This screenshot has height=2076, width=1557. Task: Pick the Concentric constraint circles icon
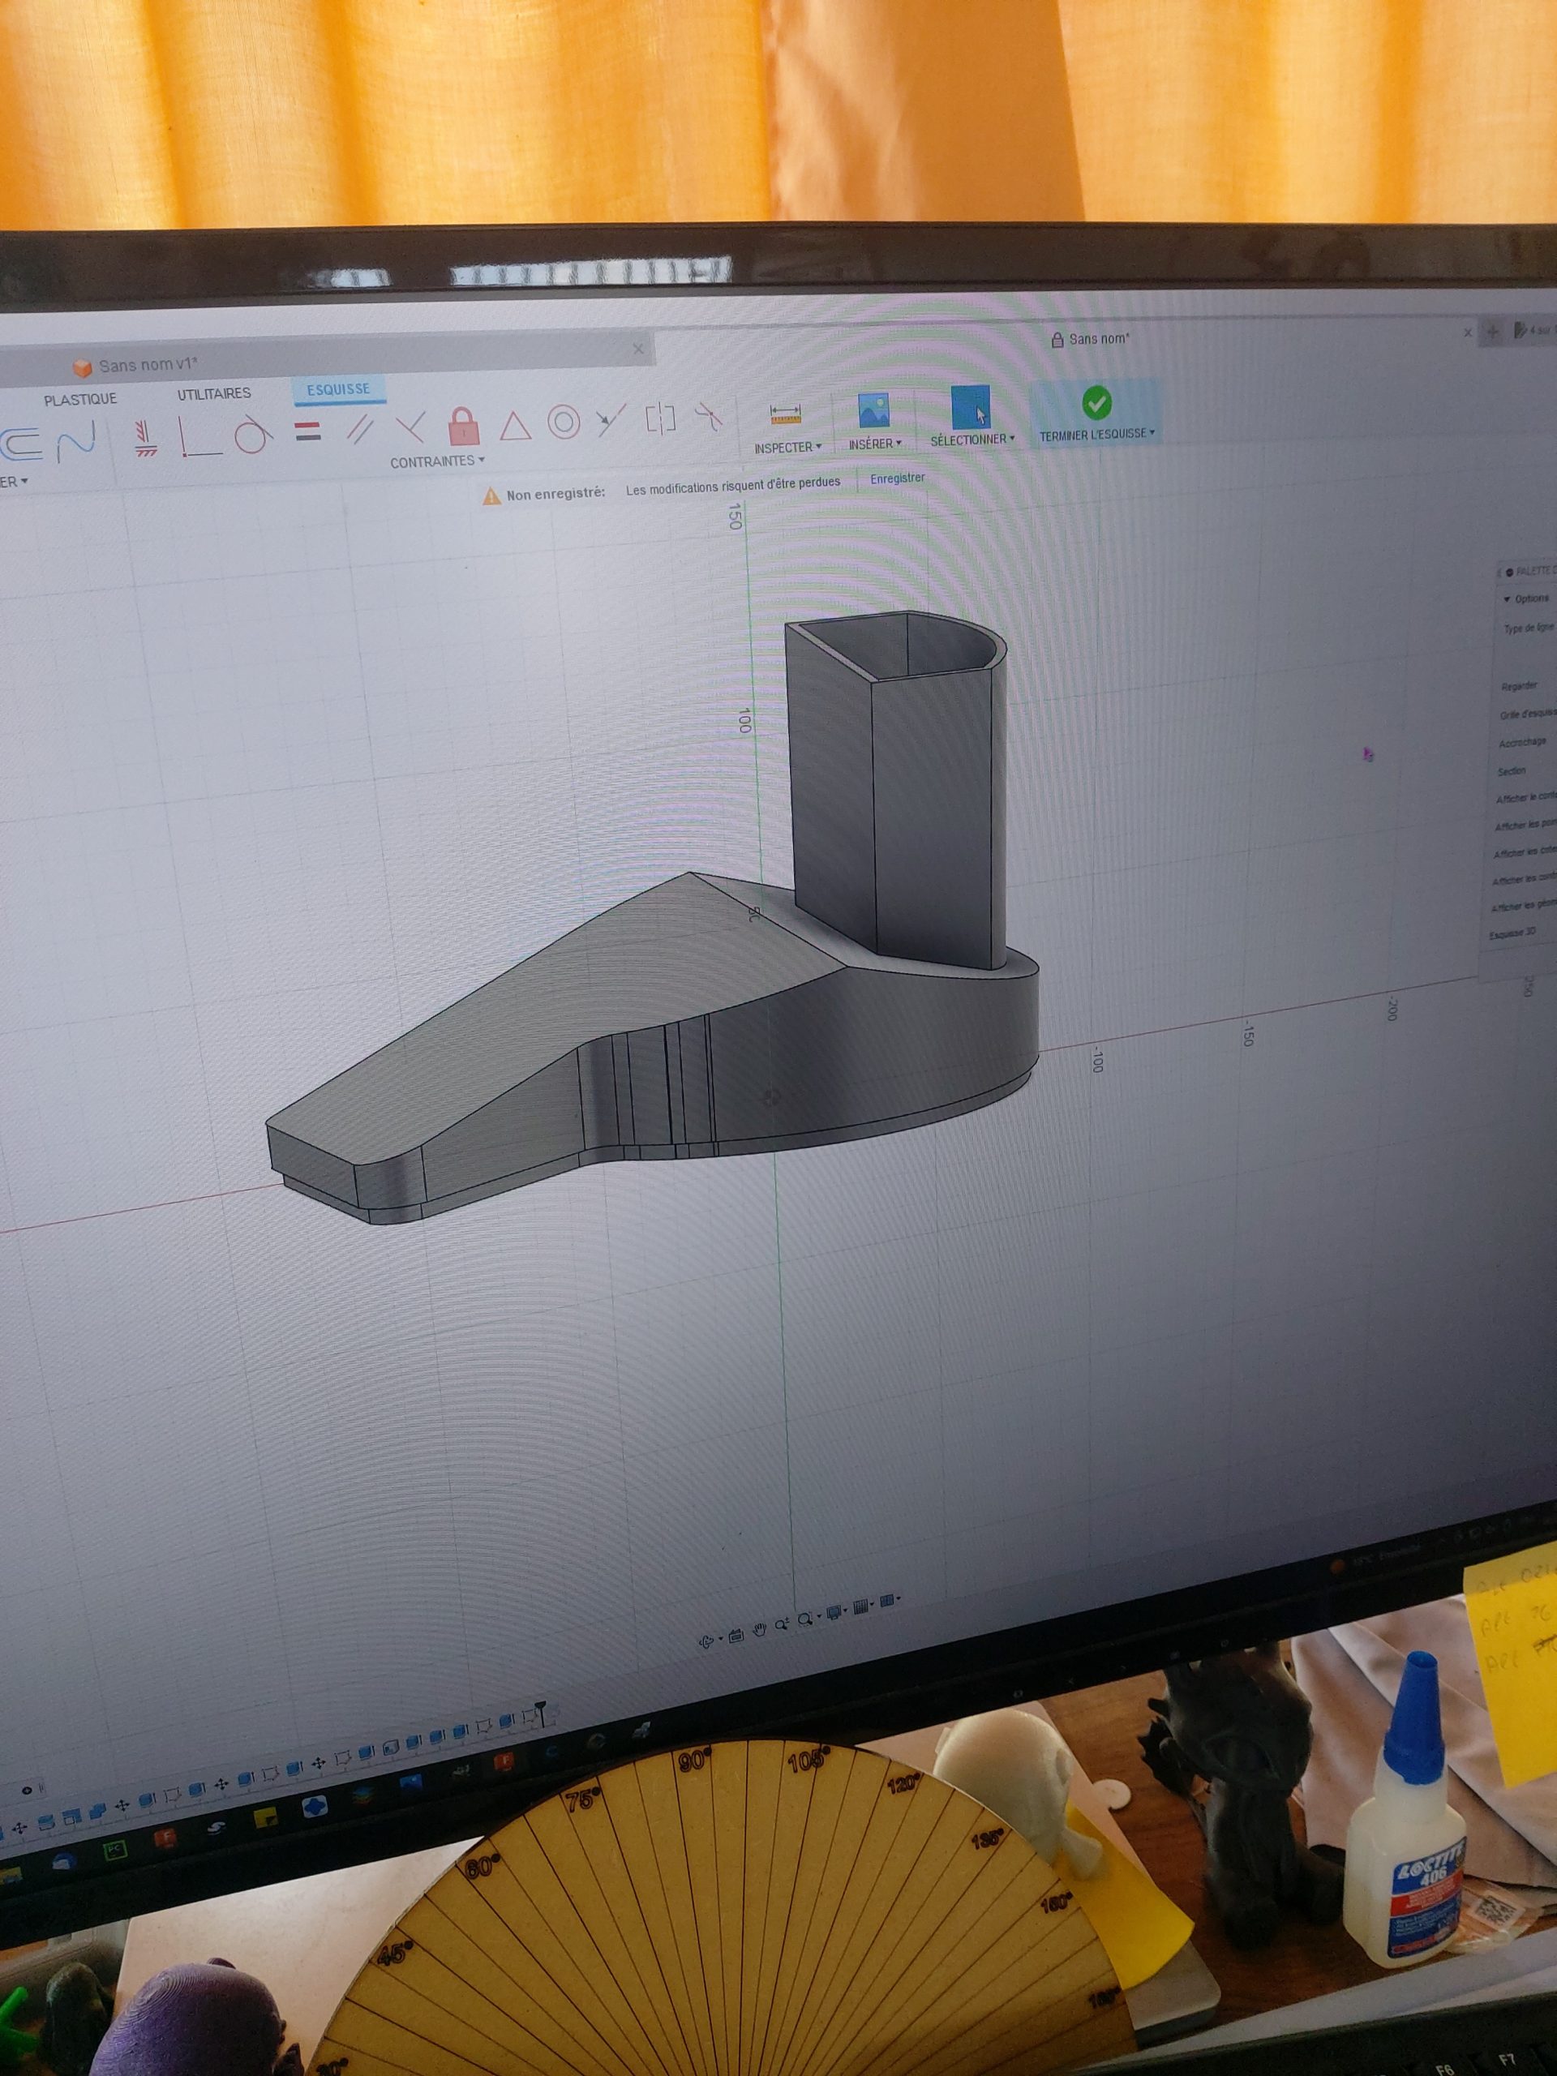tap(563, 422)
